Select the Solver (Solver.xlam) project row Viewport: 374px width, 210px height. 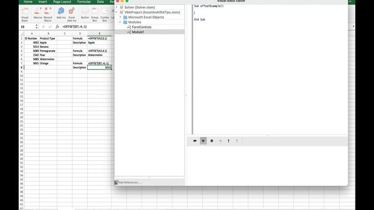[150, 8]
